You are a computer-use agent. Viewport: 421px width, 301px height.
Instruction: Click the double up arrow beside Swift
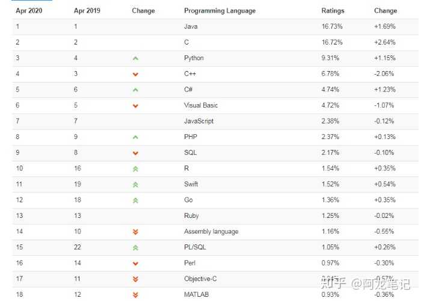point(135,185)
